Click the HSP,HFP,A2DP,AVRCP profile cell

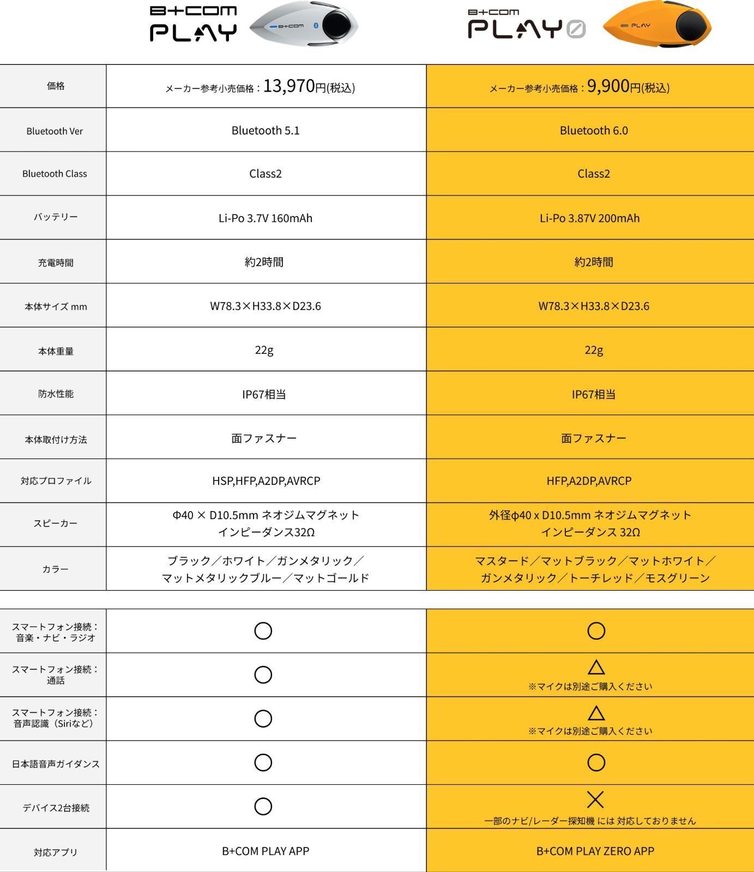click(266, 480)
